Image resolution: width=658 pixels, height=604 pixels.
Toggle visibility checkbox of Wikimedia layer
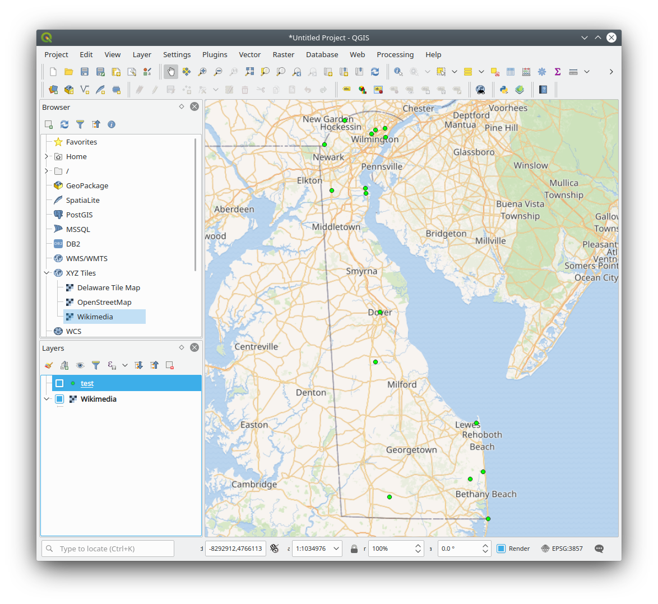59,399
